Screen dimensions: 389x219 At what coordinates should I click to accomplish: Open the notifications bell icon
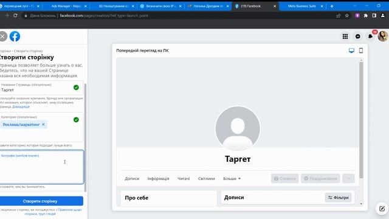pos(370,36)
